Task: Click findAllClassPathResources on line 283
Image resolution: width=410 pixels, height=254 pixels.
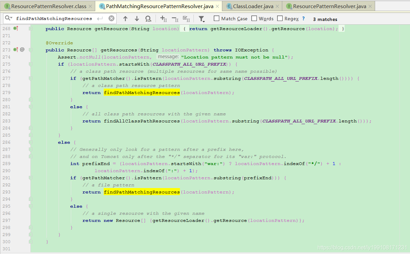Action: (142, 121)
